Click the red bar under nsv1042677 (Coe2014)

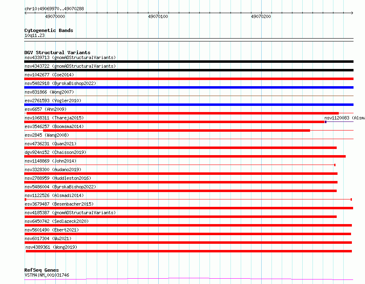click(189, 79)
